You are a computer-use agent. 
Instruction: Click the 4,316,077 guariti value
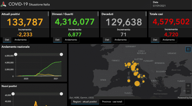point(75,22)
